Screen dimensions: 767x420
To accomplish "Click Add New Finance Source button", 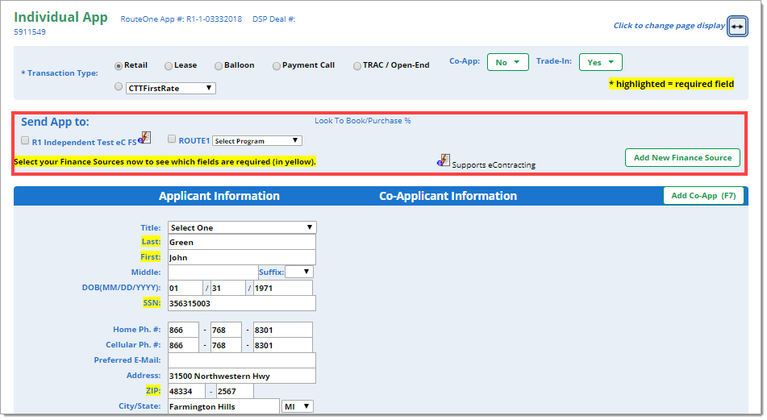I will (682, 157).
